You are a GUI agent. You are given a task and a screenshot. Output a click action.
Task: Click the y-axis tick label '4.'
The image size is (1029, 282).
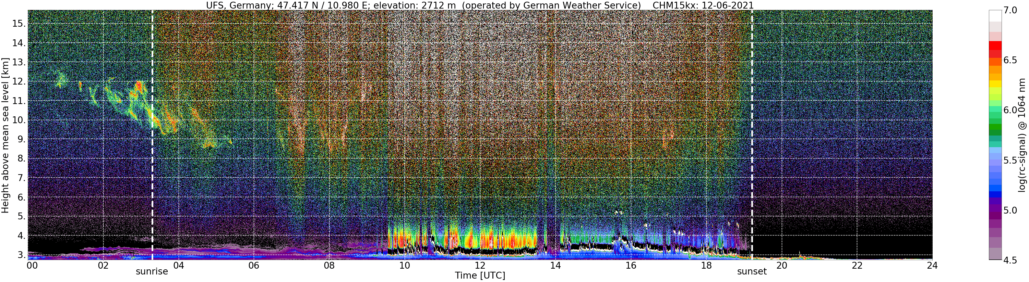coord(21,236)
